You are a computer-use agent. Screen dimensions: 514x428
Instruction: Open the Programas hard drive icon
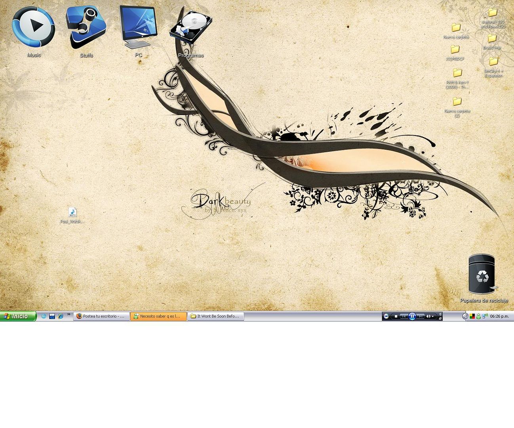pos(190,28)
